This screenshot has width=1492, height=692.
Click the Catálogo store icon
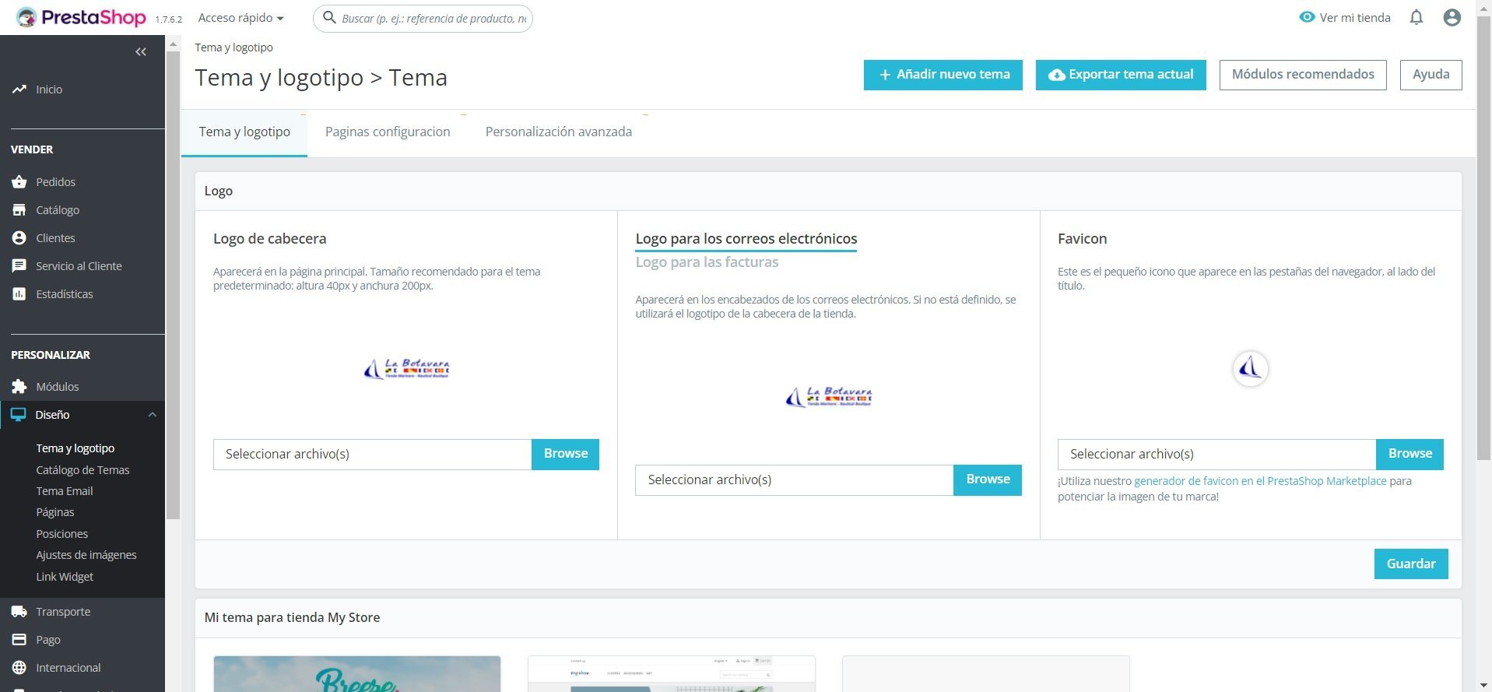[x=19, y=210]
